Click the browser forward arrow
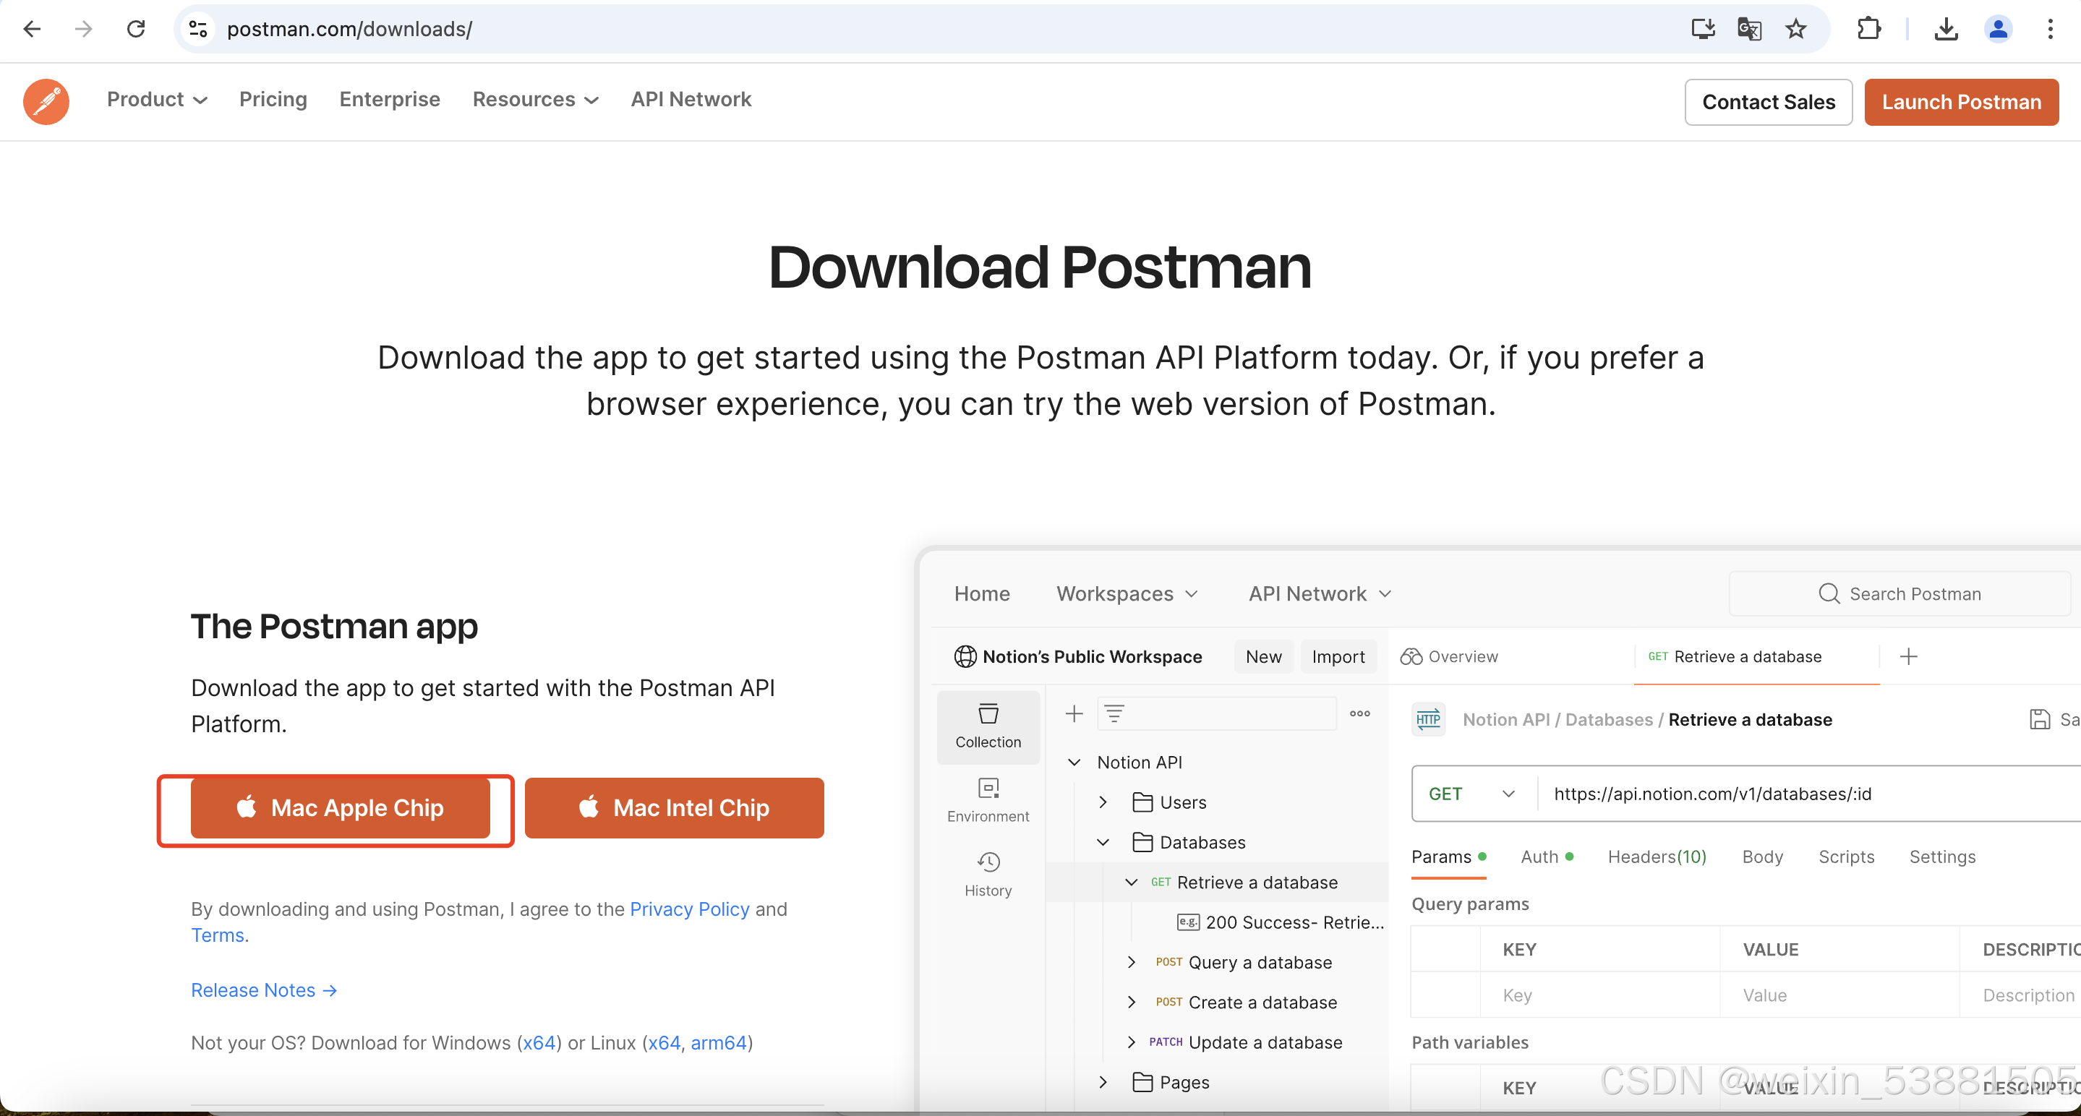The image size is (2081, 1116). click(x=83, y=29)
